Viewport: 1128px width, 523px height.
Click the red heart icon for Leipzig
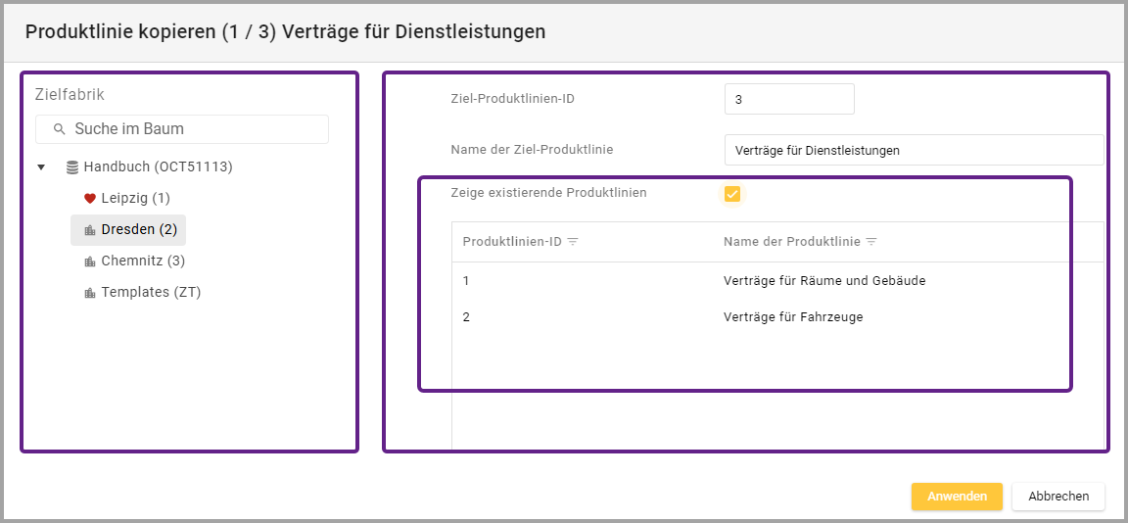point(90,199)
